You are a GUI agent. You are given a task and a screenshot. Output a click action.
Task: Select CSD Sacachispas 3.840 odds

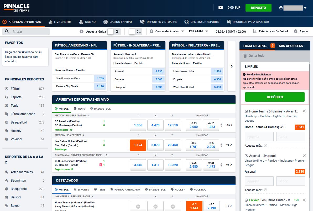coord(138,165)
